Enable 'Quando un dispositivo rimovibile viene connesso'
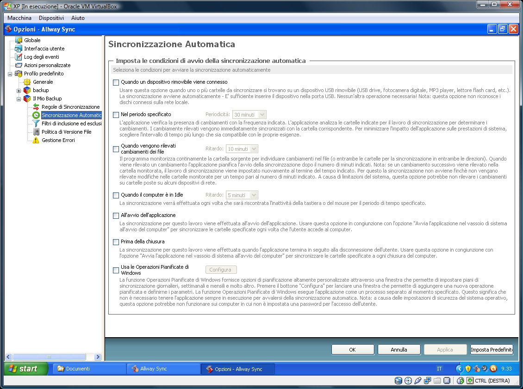 click(116, 82)
